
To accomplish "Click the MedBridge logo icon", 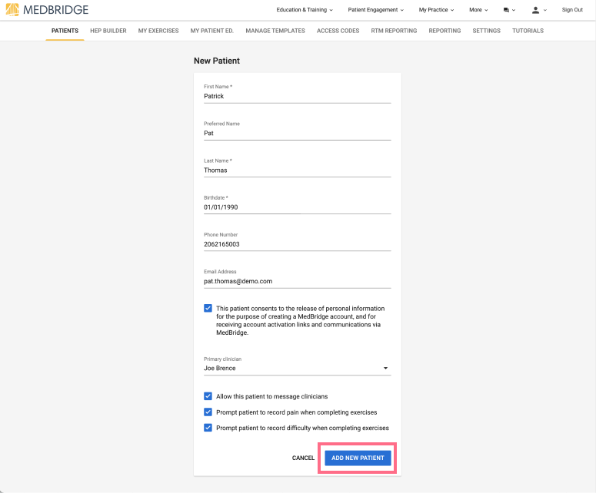I will [x=12, y=10].
